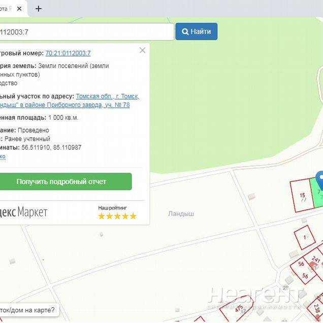Select parcel 15 on the map

coord(302,195)
